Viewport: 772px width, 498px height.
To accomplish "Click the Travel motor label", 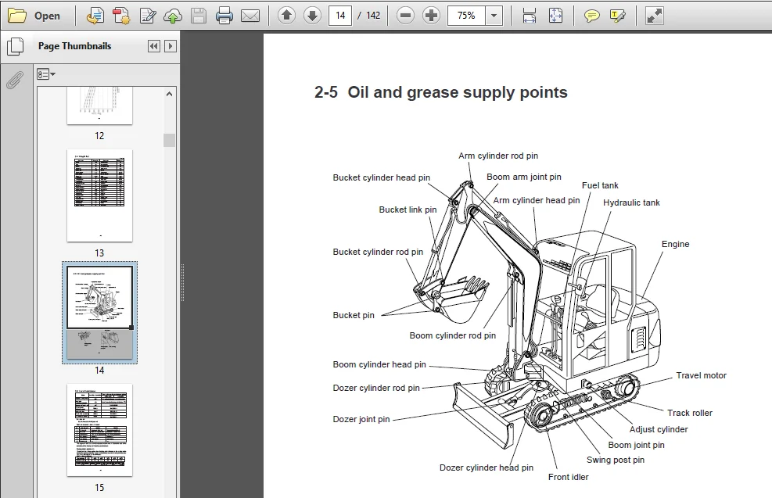I will point(701,375).
